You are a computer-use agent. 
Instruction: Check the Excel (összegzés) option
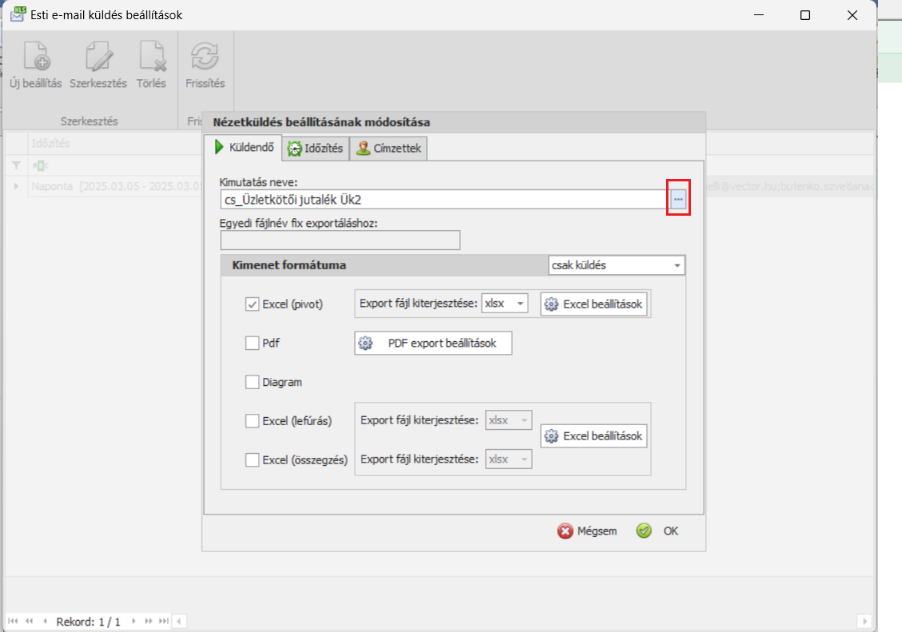tap(253, 459)
